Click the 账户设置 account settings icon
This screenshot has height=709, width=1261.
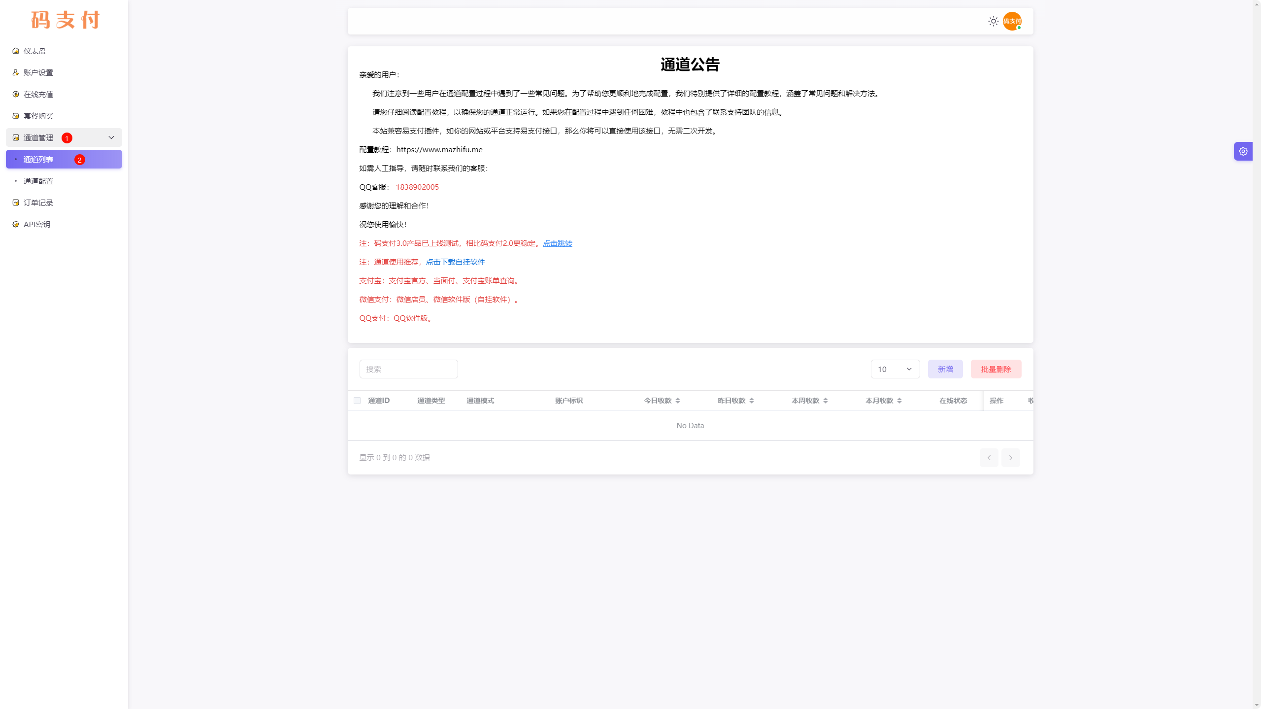coord(15,72)
